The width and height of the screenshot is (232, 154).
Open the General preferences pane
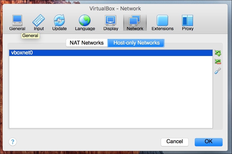pyautogui.click(x=17, y=23)
